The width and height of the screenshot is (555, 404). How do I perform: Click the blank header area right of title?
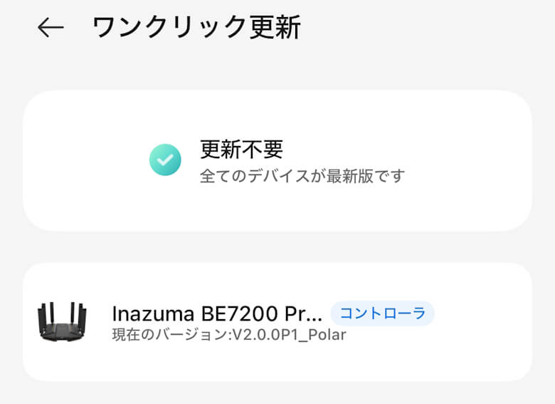pos(427,28)
